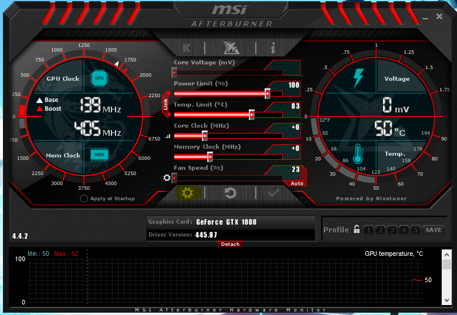Select profile slot 3
Screen dimensions: 457x315
coord(392,230)
